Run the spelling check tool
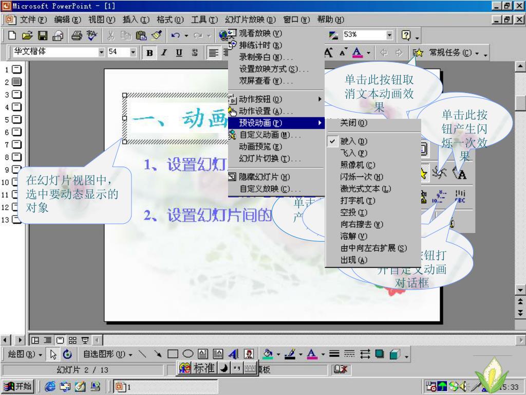This screenshot has width=526, height=395. click(91, 35)
